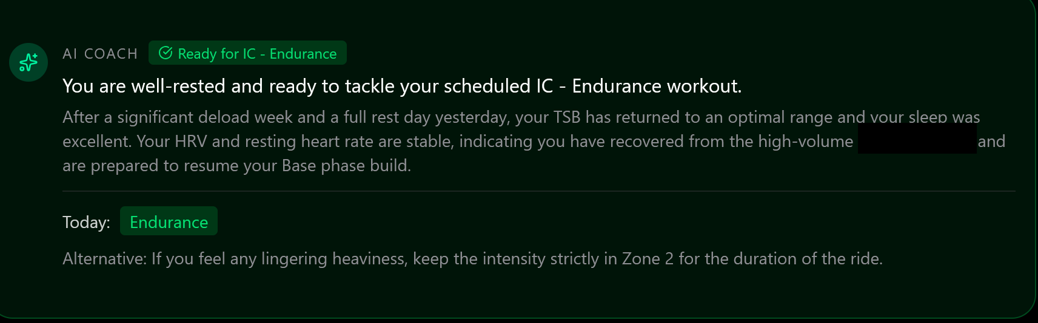Click the 'Today:' label

pyautogui.click(x=86, y=223)
